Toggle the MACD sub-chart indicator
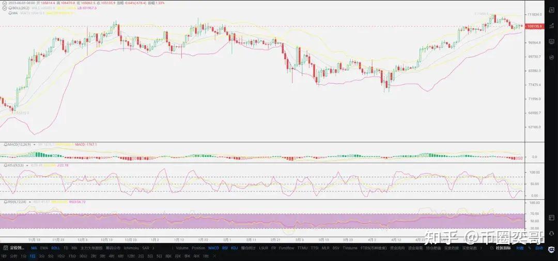Viewport: 558px width, 261px height. (x=213, y=248)
